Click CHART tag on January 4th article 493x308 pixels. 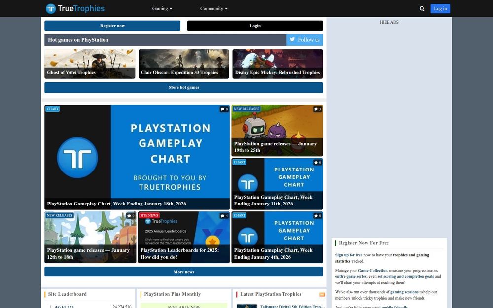240,216
